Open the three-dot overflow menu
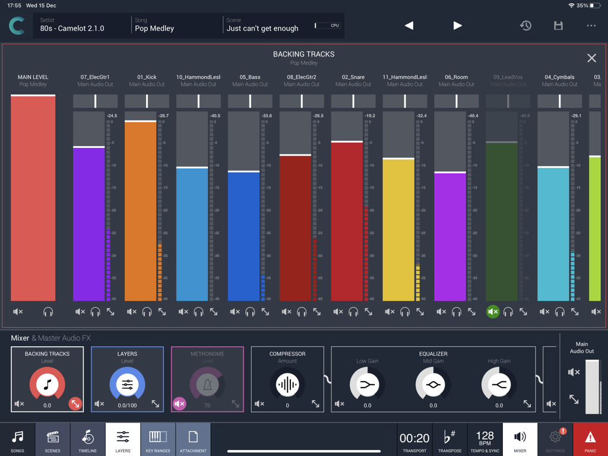 point(592,26)
